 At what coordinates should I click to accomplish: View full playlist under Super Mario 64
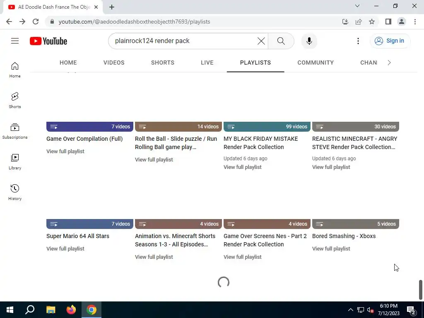point(65,249)
